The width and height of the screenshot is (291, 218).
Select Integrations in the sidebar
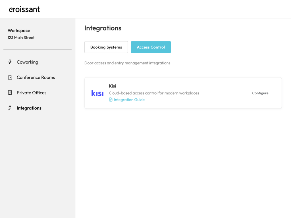29,108
